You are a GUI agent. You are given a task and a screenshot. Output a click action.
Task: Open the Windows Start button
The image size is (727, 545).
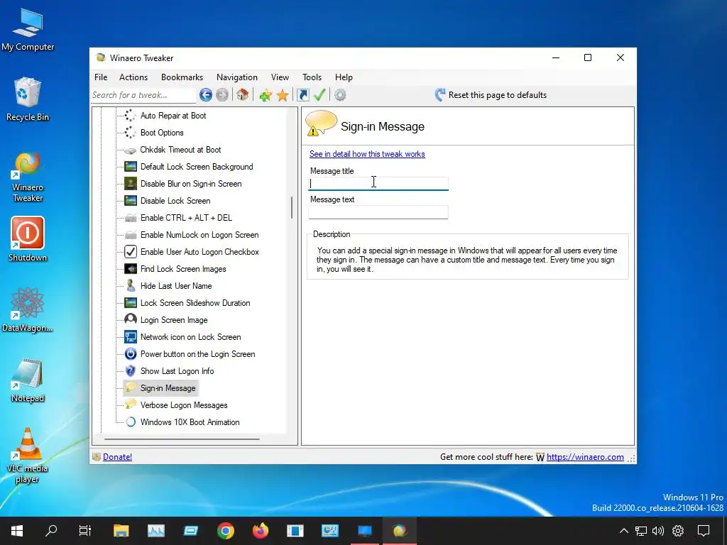tap(17, 531)
